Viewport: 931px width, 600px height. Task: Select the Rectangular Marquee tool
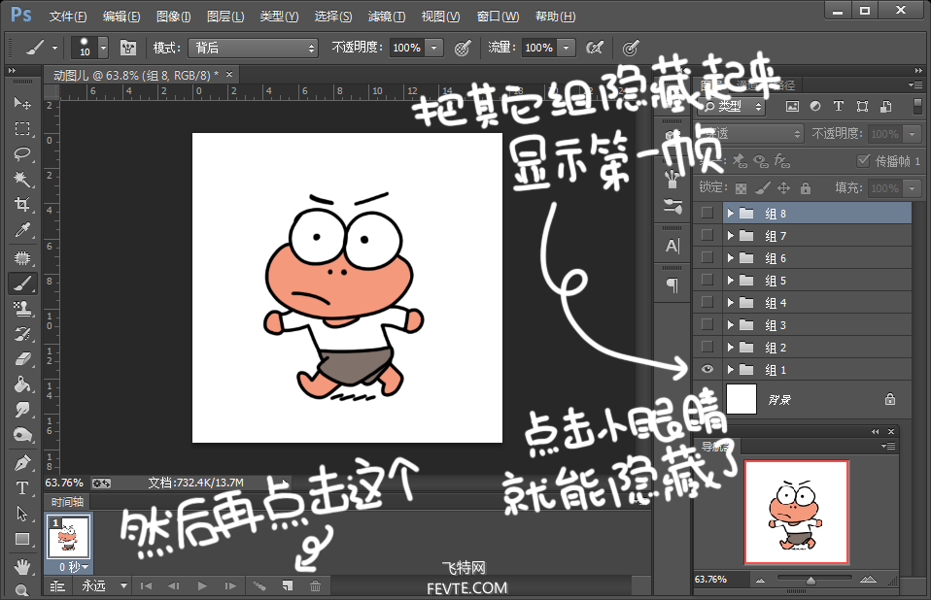click(x=22, y=129)
